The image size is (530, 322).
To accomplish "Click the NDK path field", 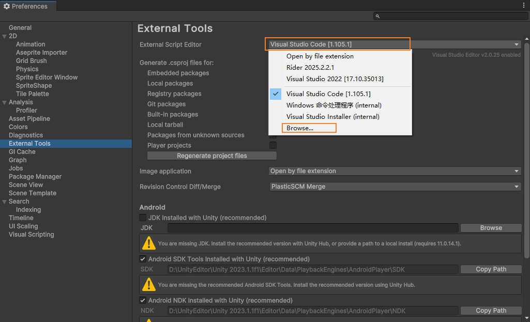I will [x=313, y=311].
